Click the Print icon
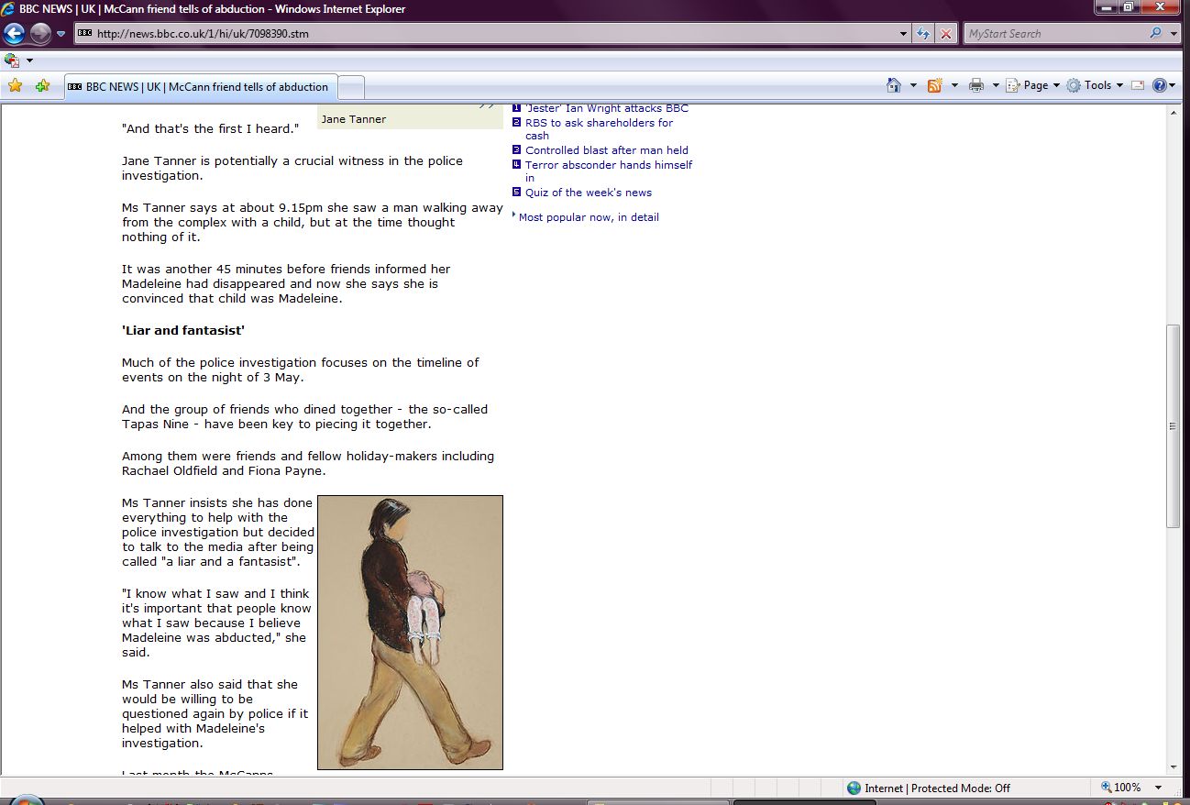Screen dimensions: 1190x805 tap(976, 85)
